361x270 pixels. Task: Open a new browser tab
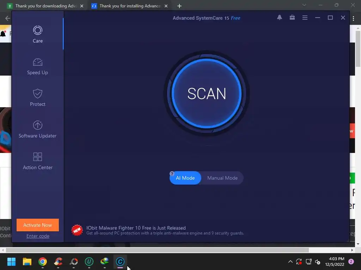click(x=179, y=6)
